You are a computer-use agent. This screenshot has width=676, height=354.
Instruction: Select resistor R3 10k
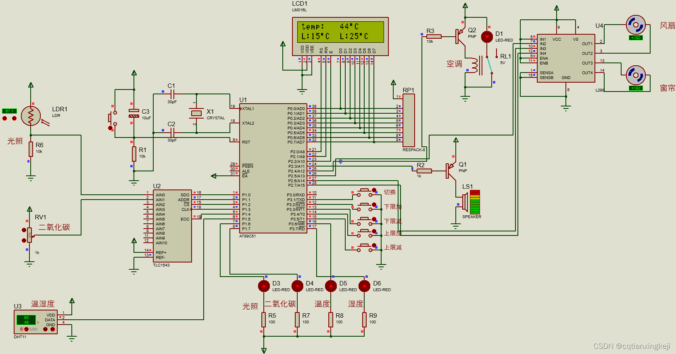tap(434, 37)
